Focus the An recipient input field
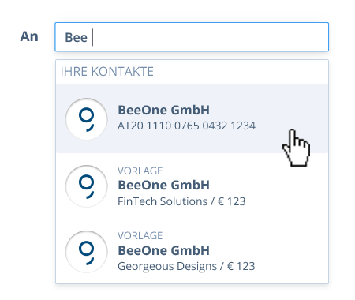 point(192,37)
